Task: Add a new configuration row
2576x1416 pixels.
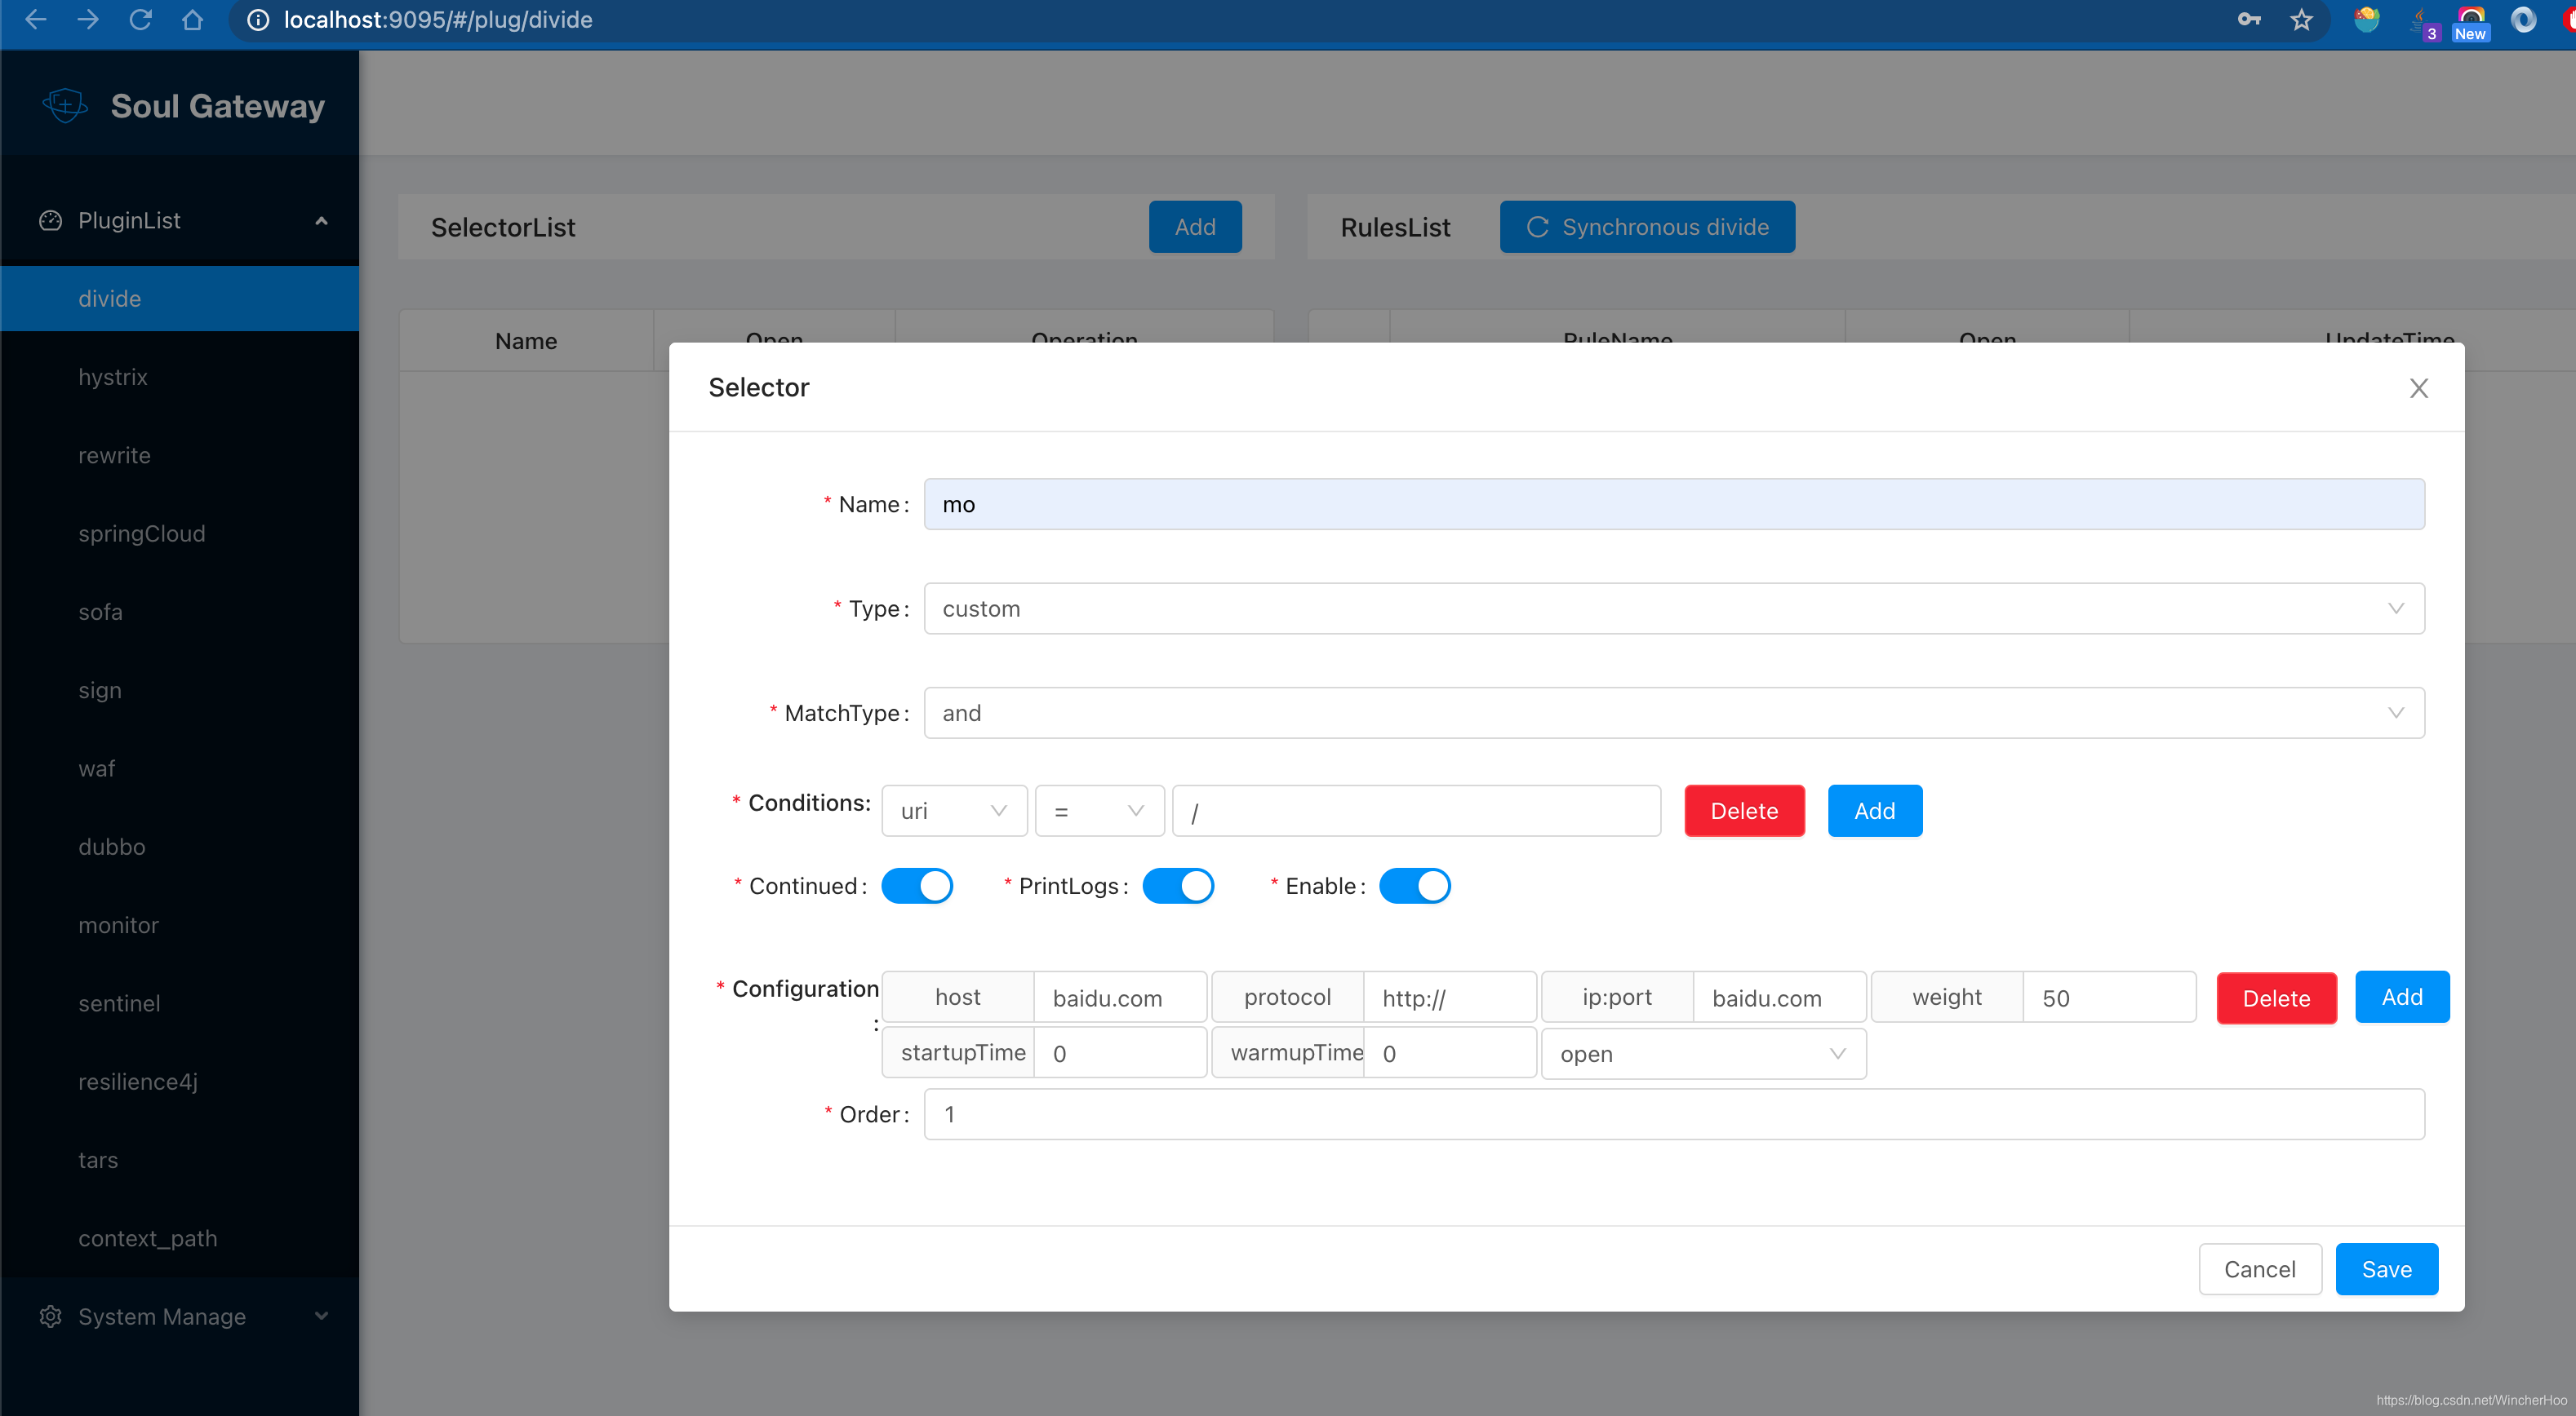Action: click(2401, 998)
